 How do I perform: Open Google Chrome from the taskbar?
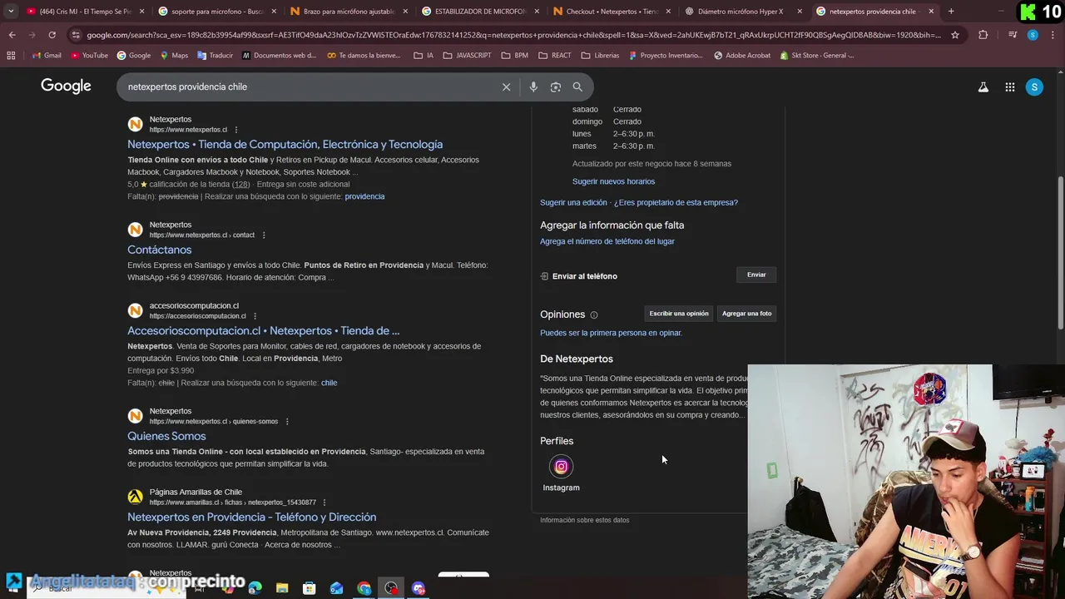pyautogui.click(x=364, y=588)
